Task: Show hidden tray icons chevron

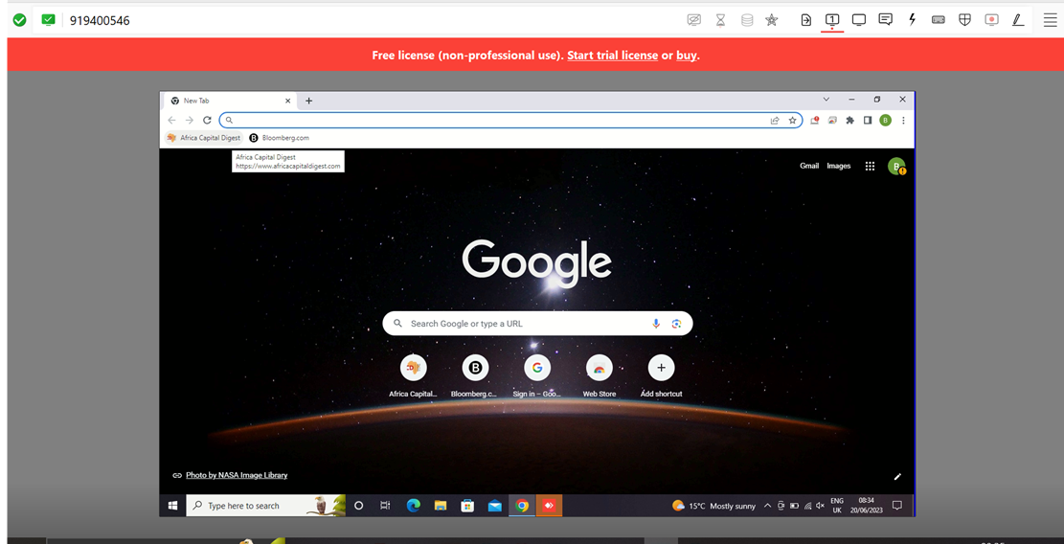Action: click(767, 506)
